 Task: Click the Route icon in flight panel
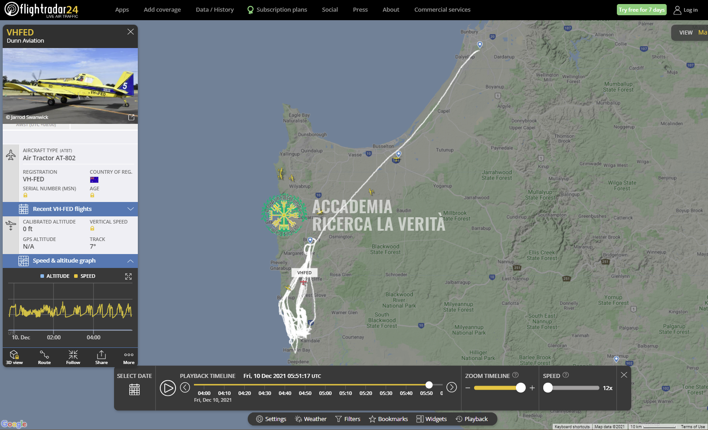click(44, 357)
